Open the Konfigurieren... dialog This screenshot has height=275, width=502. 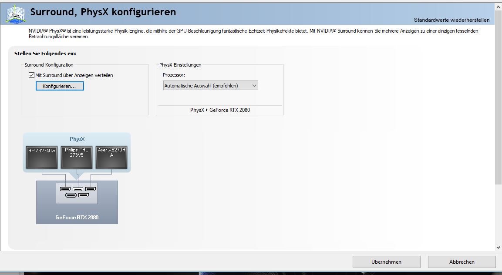click(x=60, y=86)
